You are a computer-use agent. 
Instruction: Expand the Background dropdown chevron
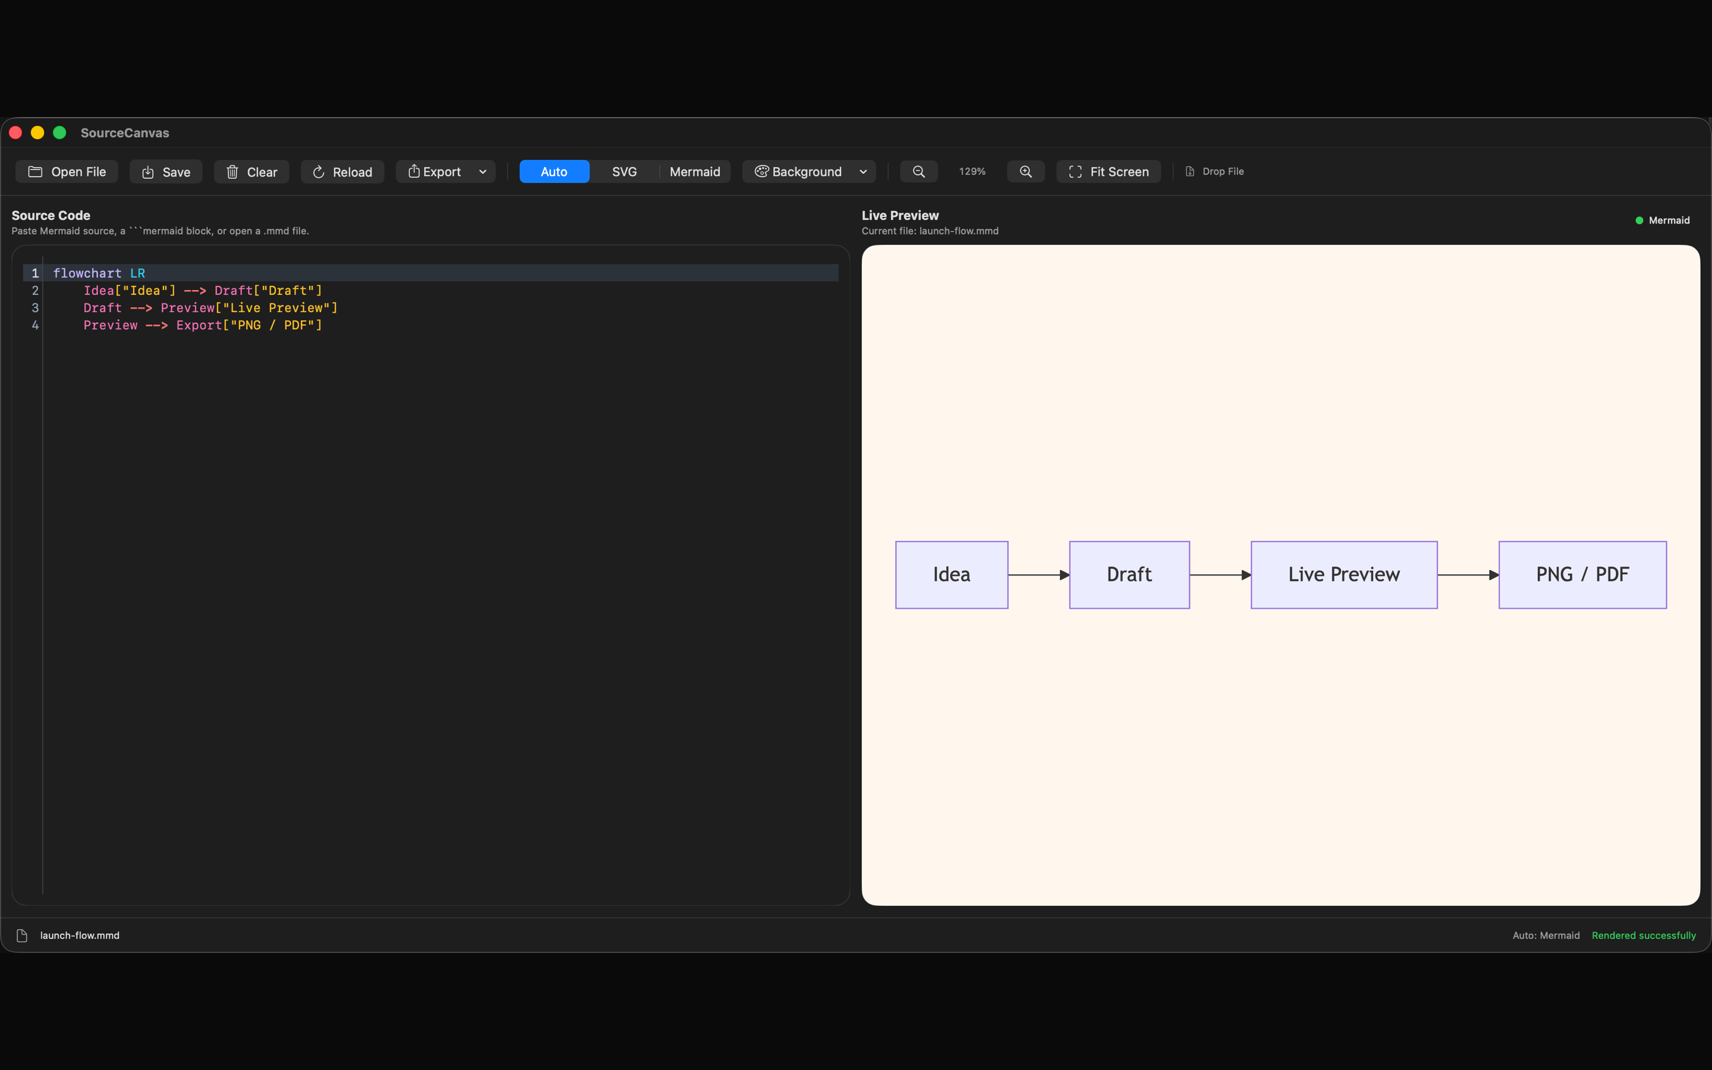tap(863, 172)
